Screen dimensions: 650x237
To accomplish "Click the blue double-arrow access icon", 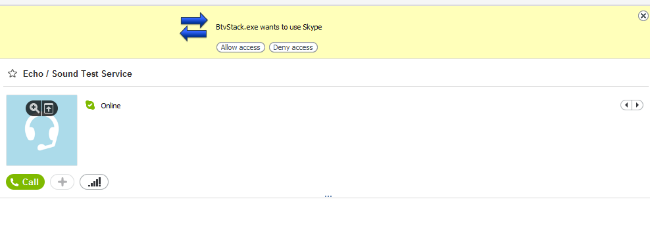I will [x=193, y=27].
